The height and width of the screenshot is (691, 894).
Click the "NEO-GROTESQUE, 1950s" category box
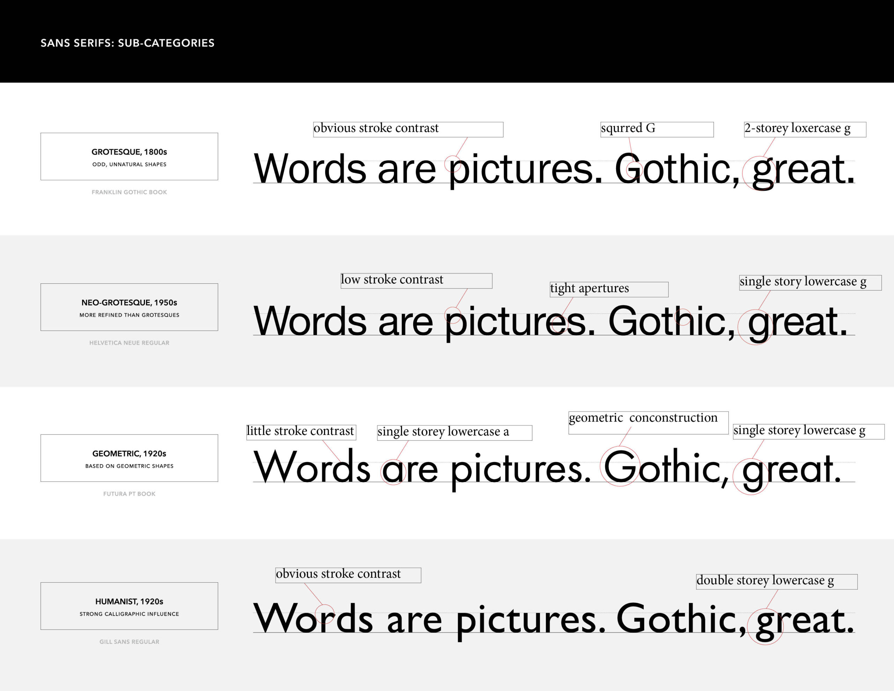(129, 307)
